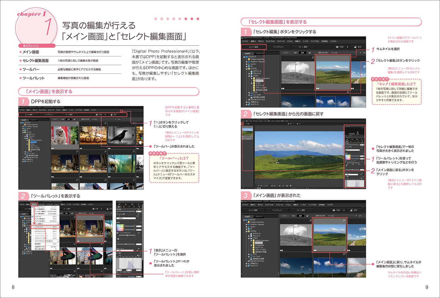
Task: Expand NVIDIA Corporation folder in ボタンをクリックする folder tree
Action: 252,78
